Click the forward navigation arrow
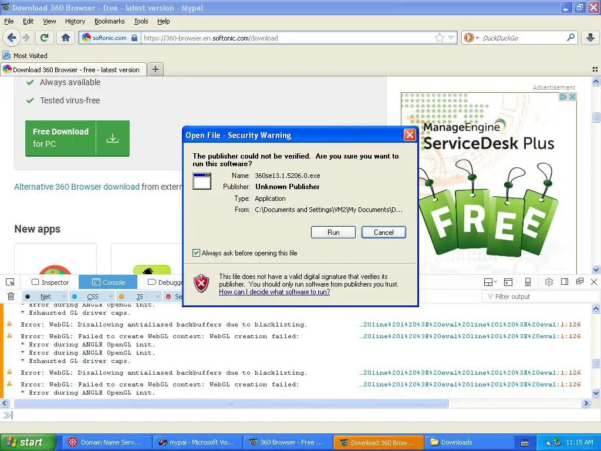The image size is (601, 451). pyautogui.click(x=26, y=38)
